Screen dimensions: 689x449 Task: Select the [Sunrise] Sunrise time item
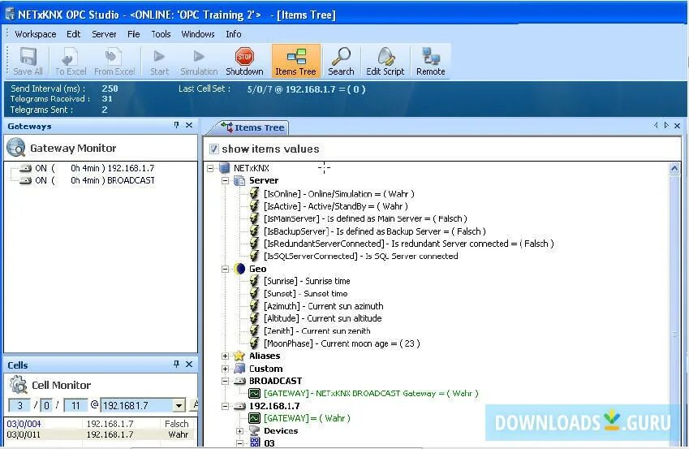[x=307, y=281]
